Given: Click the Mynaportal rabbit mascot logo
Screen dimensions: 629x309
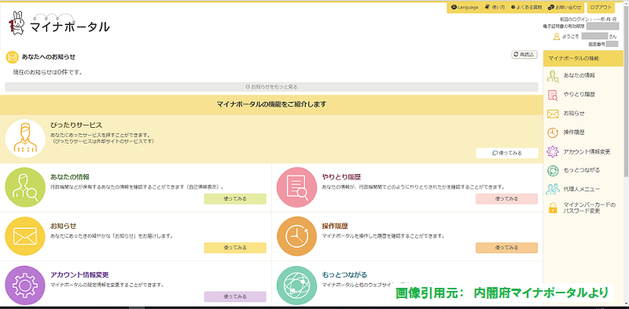Looking at the screenshot, I should tap(16, 24).
